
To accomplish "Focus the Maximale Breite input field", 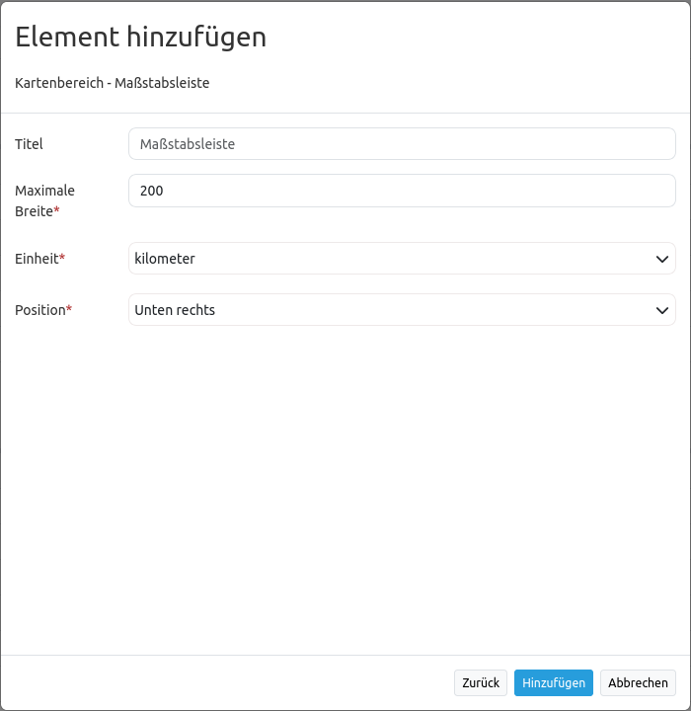I will (x=402, y=191).
